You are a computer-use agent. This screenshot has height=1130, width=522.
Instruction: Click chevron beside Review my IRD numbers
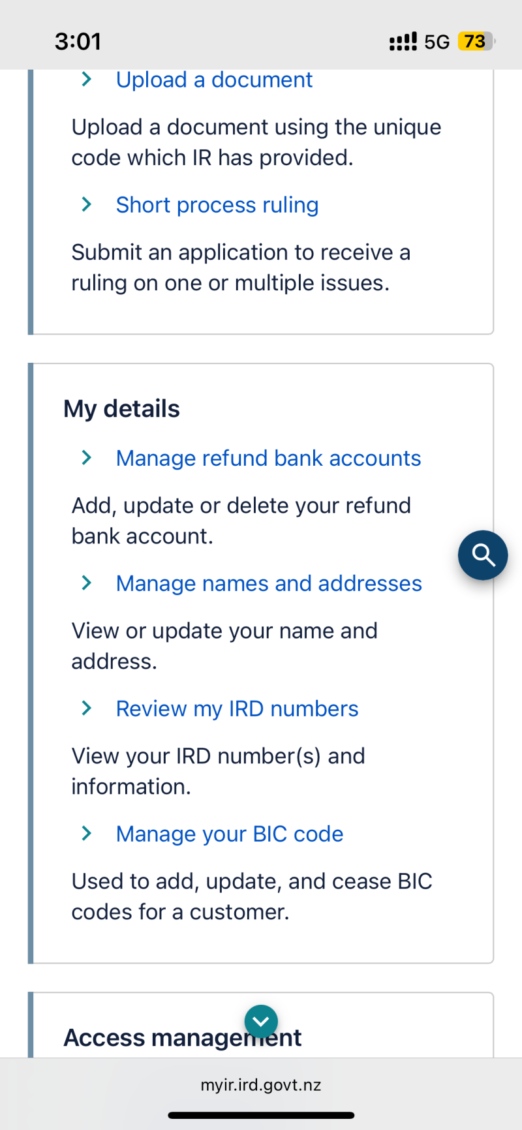pos(86,709)
